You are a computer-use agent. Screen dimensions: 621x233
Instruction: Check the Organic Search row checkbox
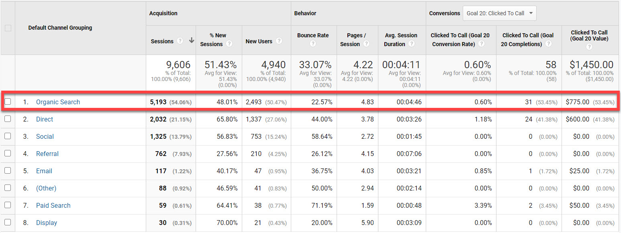(8, 102)
